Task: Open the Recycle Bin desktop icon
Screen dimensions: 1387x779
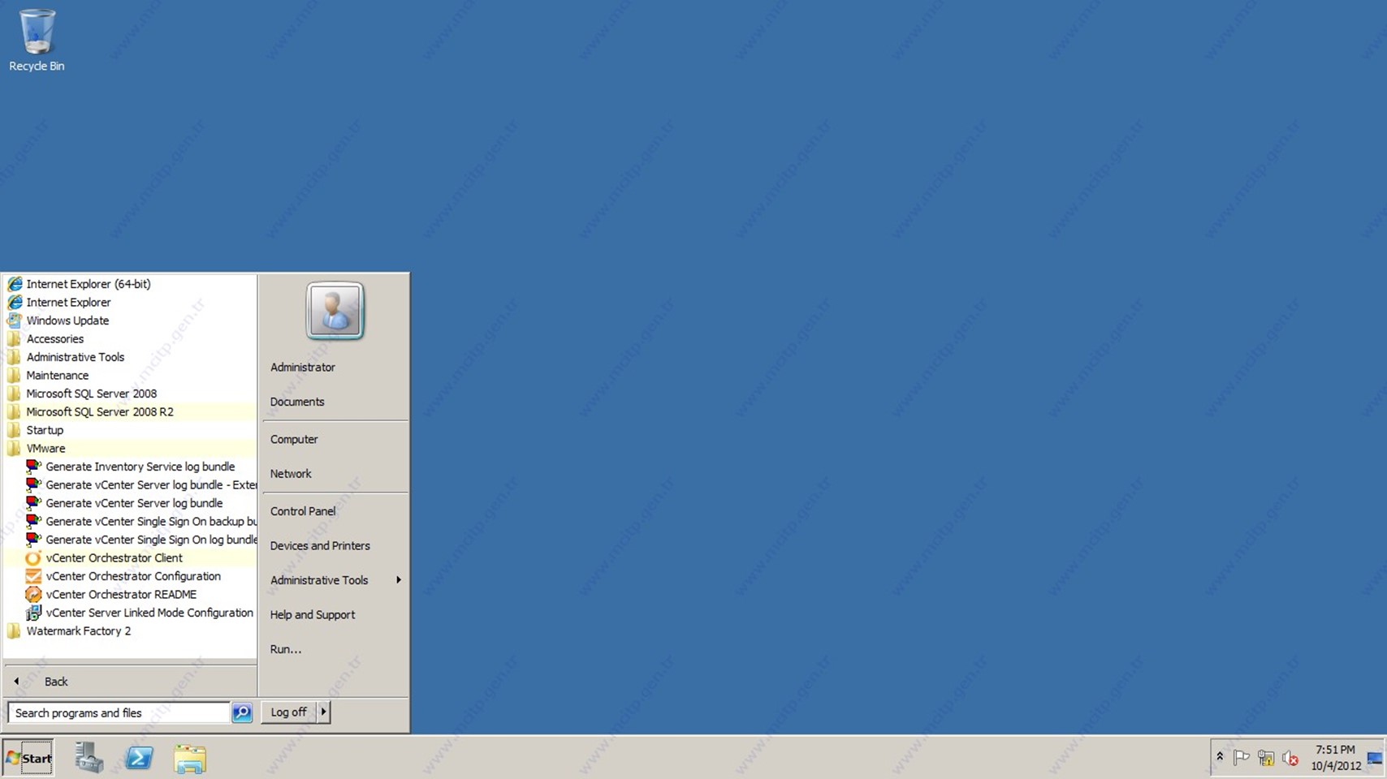Action: click(37, 40)
